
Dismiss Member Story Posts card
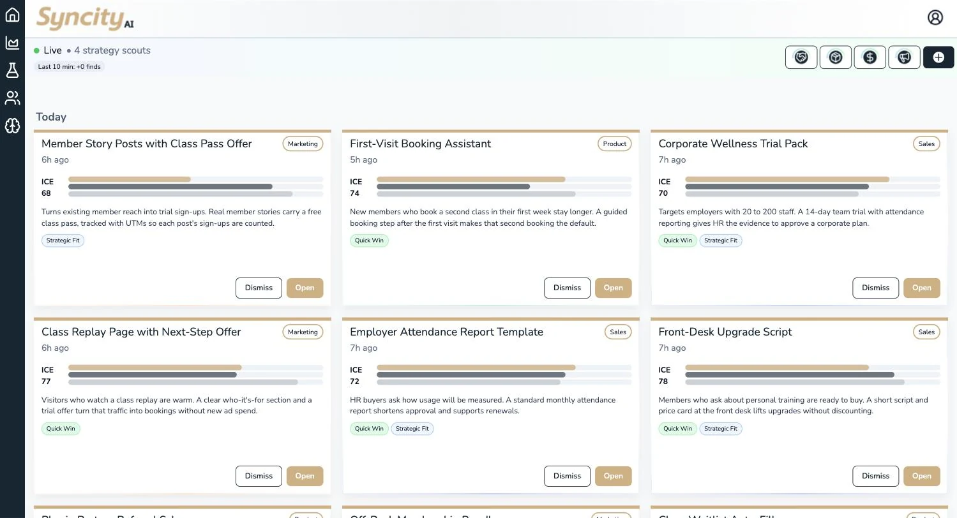point(259,288)
